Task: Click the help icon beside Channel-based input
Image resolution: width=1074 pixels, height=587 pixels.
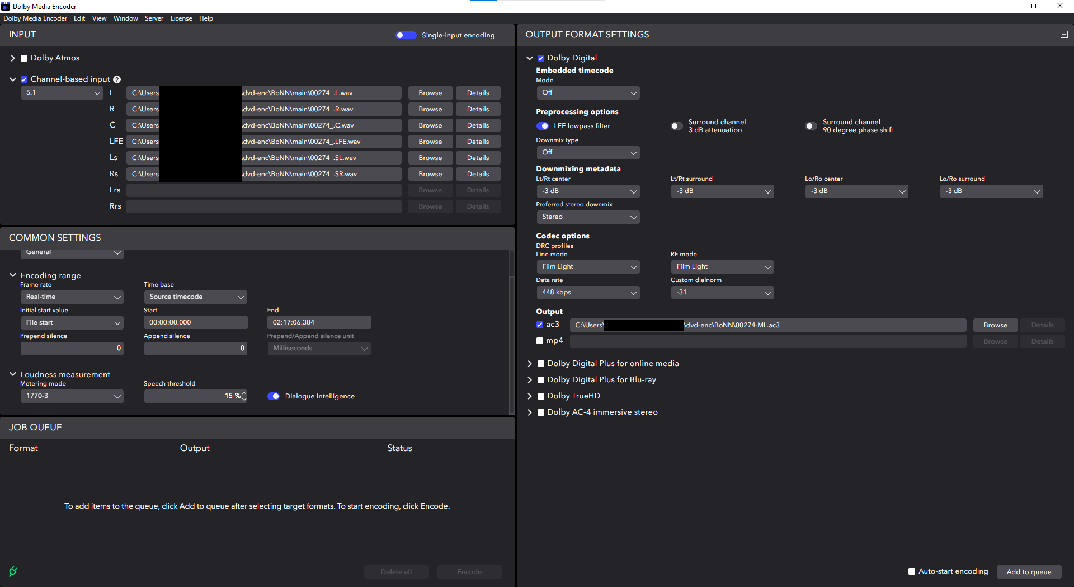Action: tap(117, 79)
